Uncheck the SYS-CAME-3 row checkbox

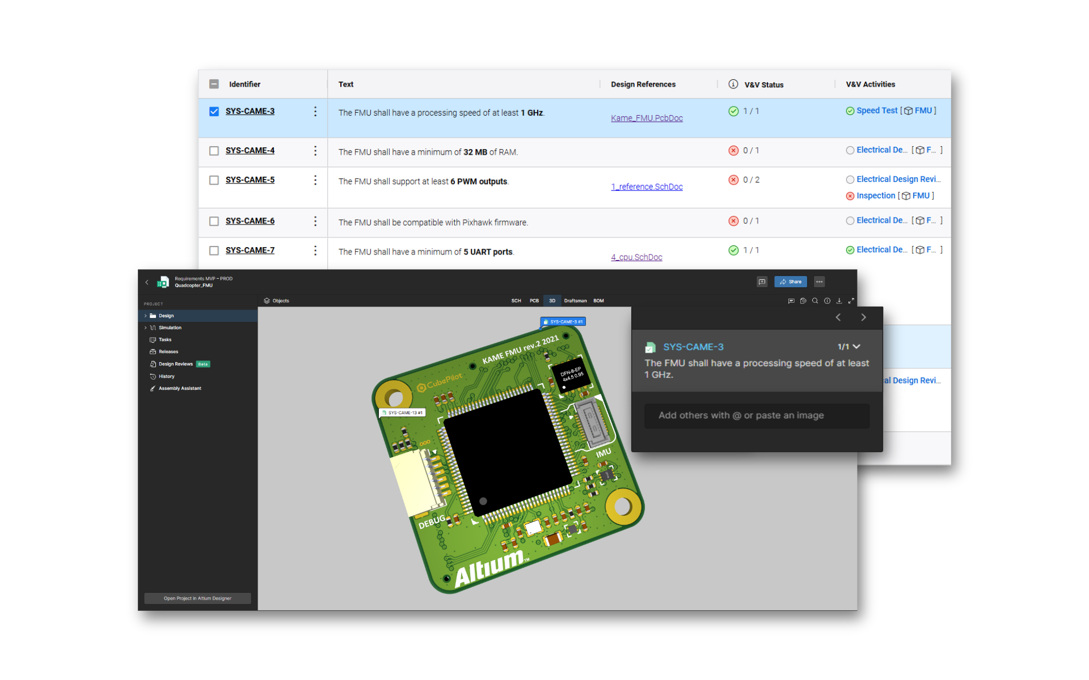coord(214,112)
